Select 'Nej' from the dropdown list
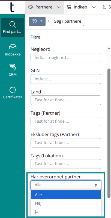Image resolution: width=111 pixels, height=218 pixels. [66, 203]
